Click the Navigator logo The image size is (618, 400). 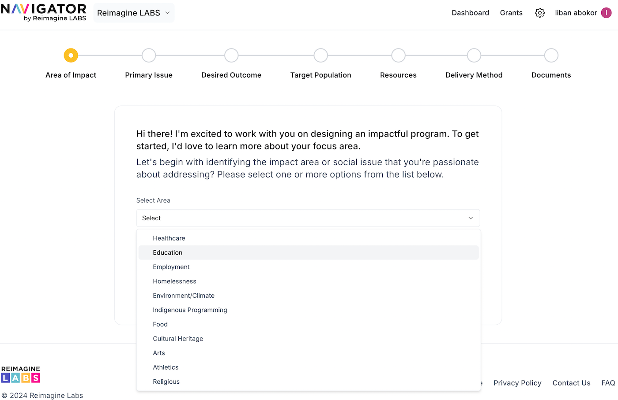coord(44,12)
